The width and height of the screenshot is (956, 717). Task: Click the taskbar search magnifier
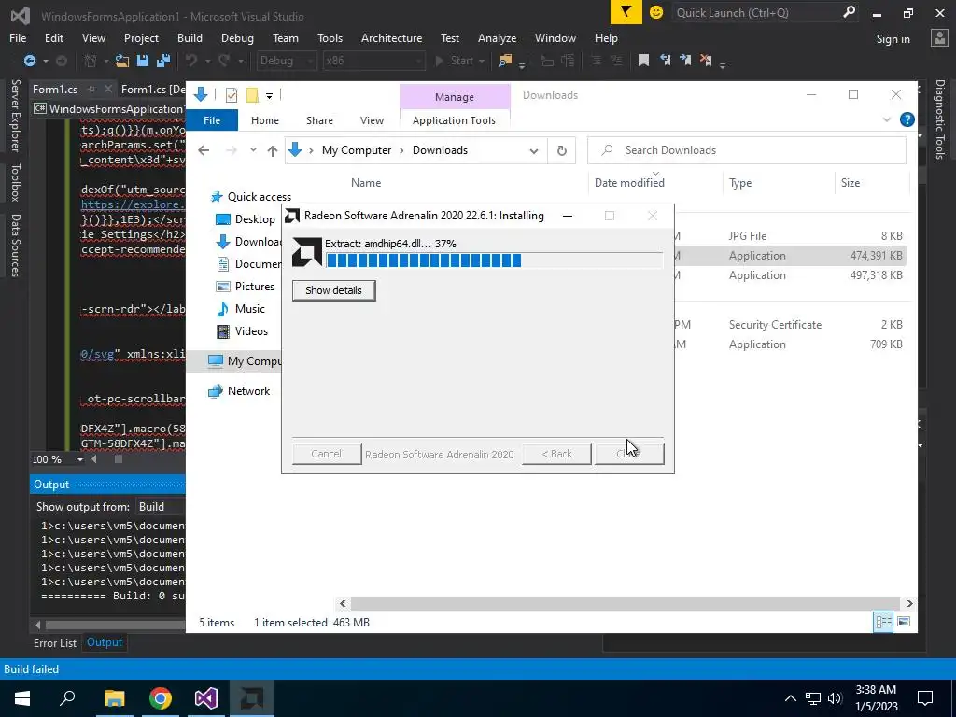(67, 698)
